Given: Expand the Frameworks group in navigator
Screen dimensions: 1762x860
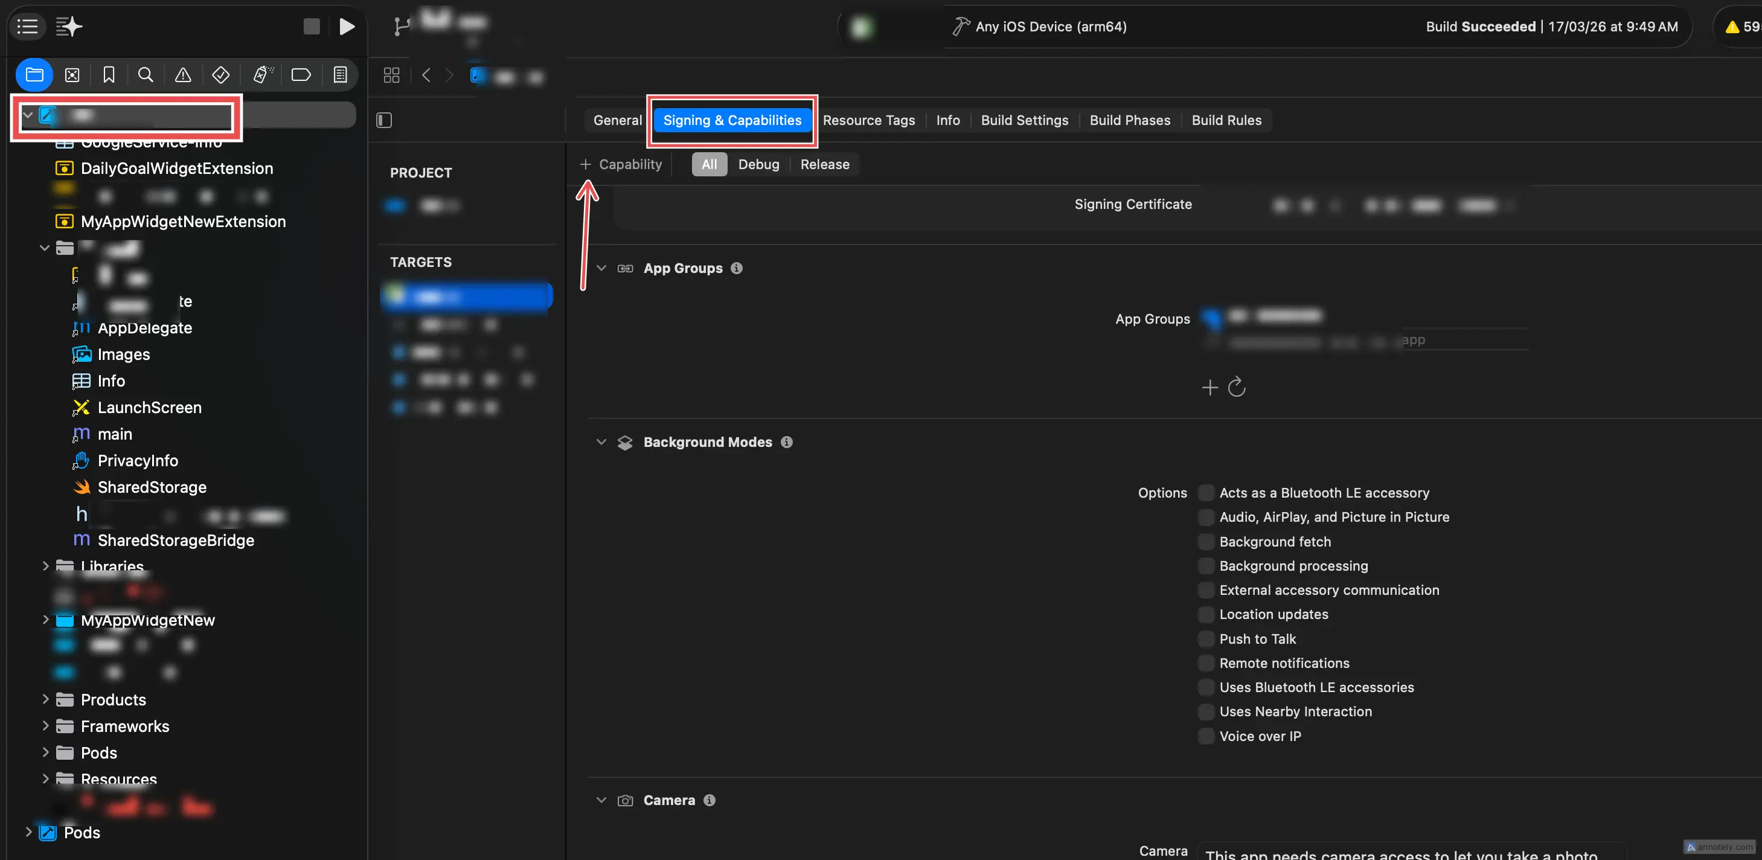Looking at the screenshot, I should pyautogui.click(x=45, y=726).
